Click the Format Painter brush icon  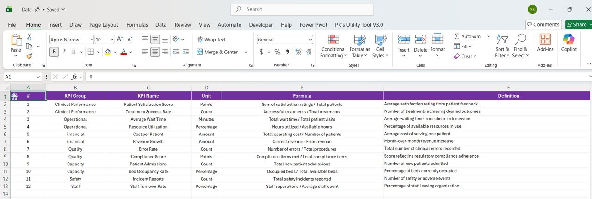coord(29,56)
